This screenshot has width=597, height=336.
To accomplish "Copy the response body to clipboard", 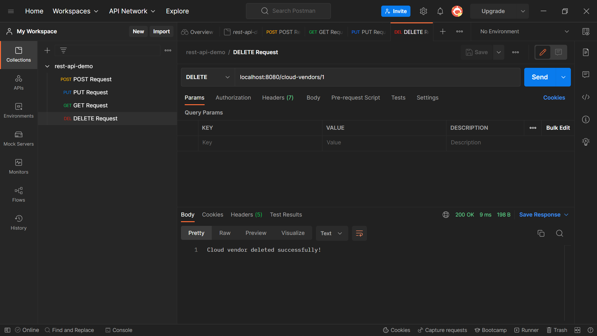I will (541, 233).
